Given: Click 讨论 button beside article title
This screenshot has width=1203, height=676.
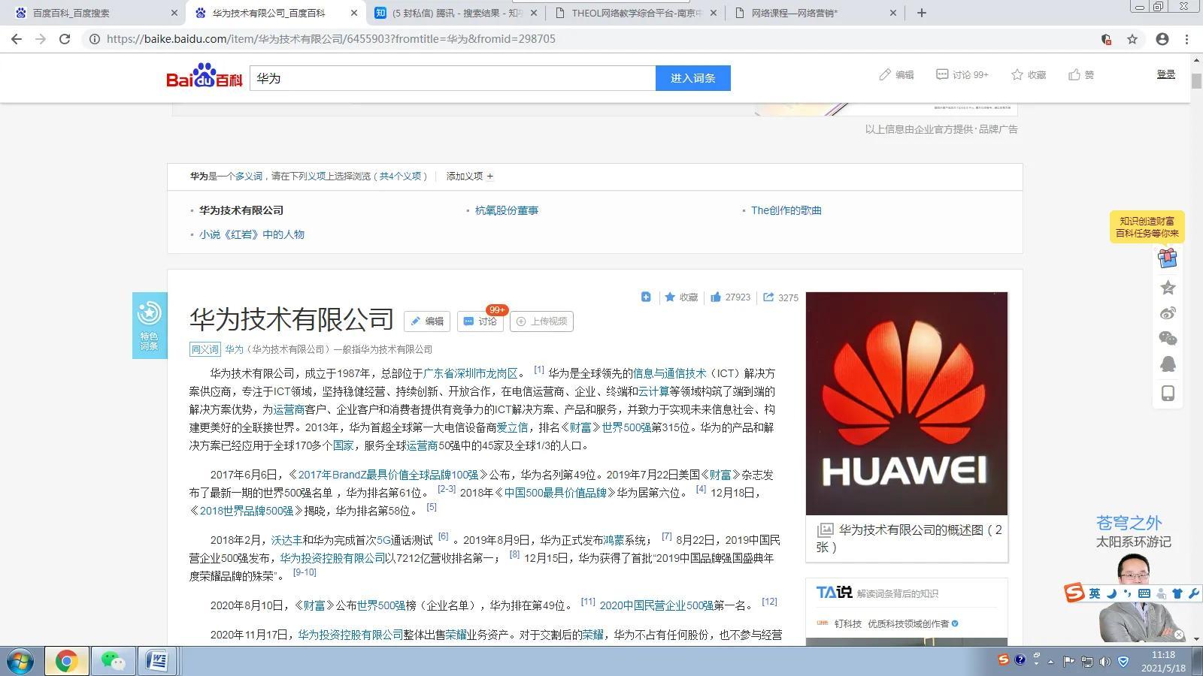Looking at the screenshot, I should pyautogui.click(x=480, y=321).
